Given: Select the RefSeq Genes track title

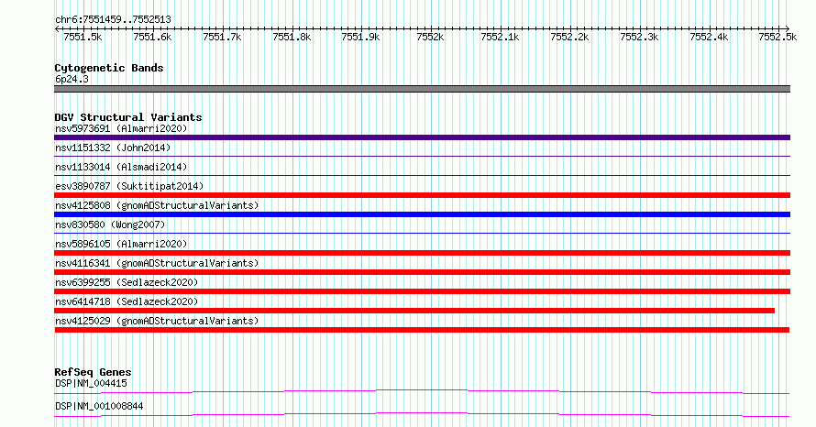Looking at the screenshot, I should [93, 372].
